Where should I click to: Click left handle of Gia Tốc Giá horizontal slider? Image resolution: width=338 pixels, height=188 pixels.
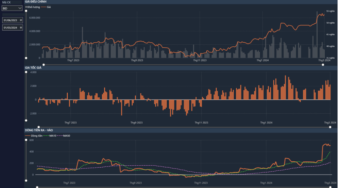click(39, 127)
